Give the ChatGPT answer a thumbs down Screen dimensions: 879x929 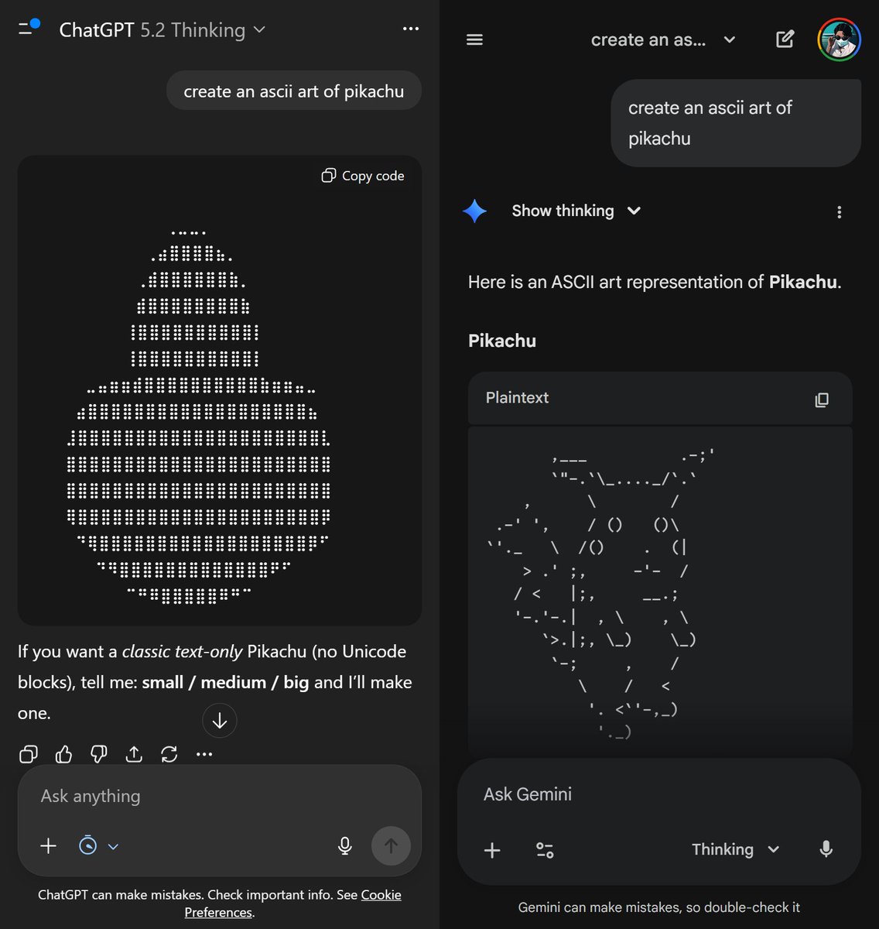click(99, 754)
